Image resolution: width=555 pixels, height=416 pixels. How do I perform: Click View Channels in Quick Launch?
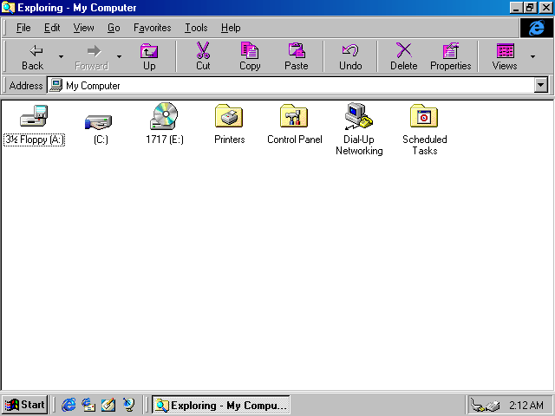[x=128, y=405]
